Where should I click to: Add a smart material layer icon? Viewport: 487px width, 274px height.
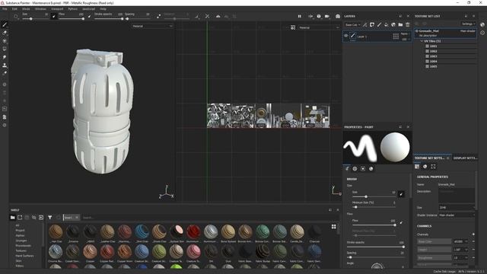coord(393,24)
